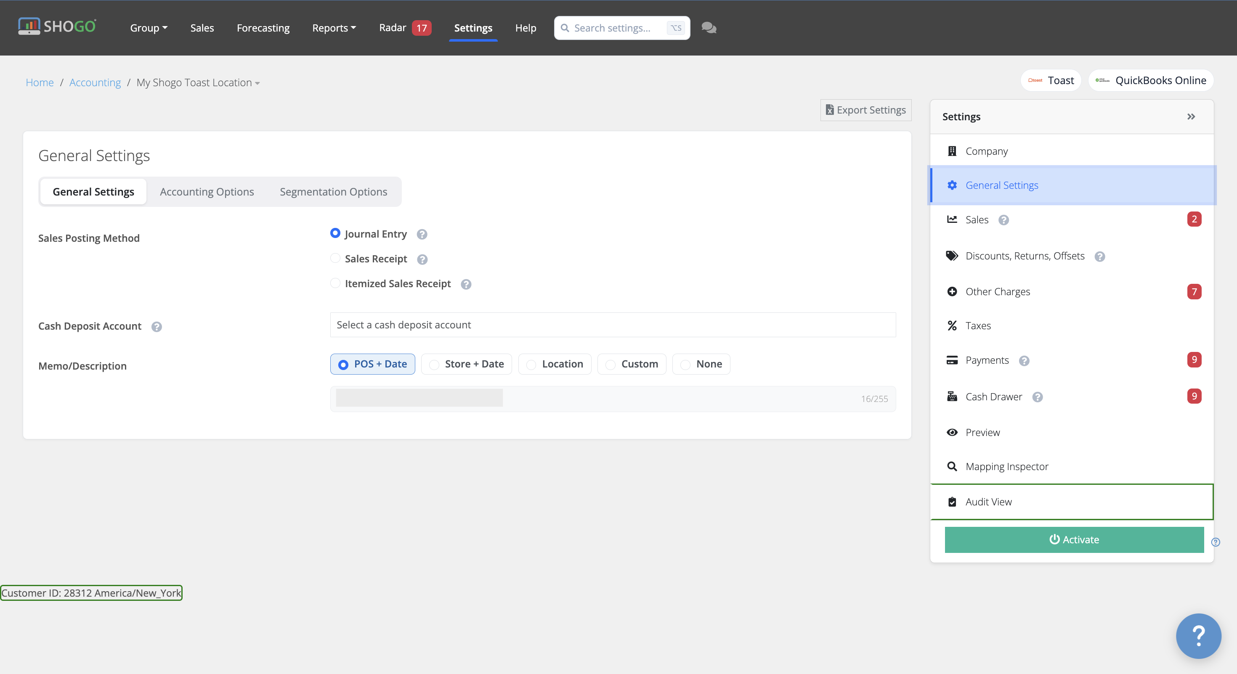The image size is (1237, 674).
Task: Click the Radar badge showing 17
Action: (422, 28)
